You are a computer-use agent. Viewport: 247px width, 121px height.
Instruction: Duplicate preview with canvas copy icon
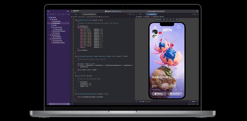(x=177, y=19)
